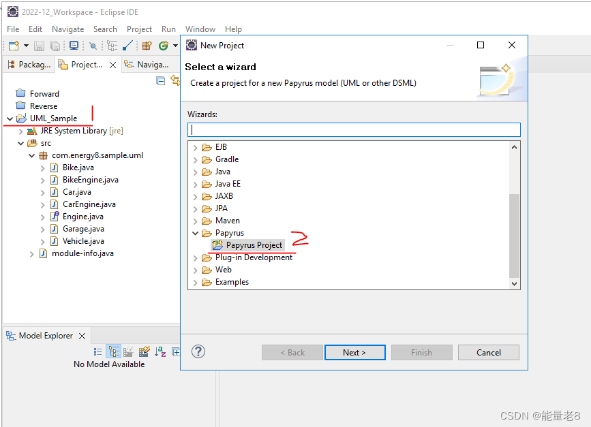Toggle alphabetical sort in Model Explorer
The image size is (591, 427).
click(160, 351)
